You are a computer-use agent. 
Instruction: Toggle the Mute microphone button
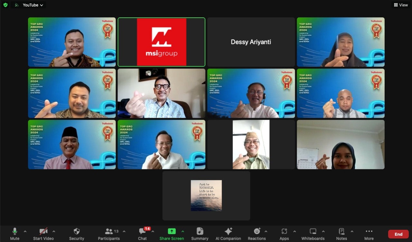click(14, 234)
